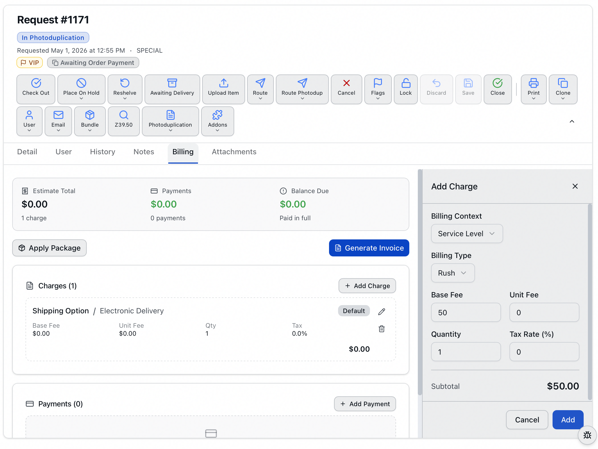Viewport: 598px width, 449px height.
Task: Click the Paid in full text
Action: (295, 218)
